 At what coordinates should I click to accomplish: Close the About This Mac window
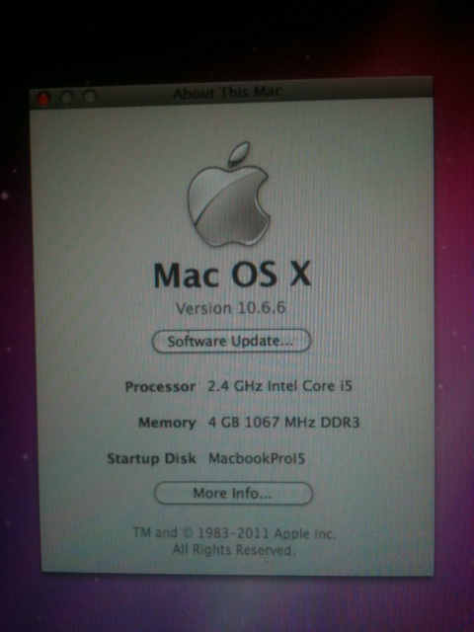[x=43, y=98]
